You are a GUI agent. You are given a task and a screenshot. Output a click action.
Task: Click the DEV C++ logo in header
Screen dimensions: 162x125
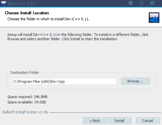pyautogui.click(x=154, y=18)
